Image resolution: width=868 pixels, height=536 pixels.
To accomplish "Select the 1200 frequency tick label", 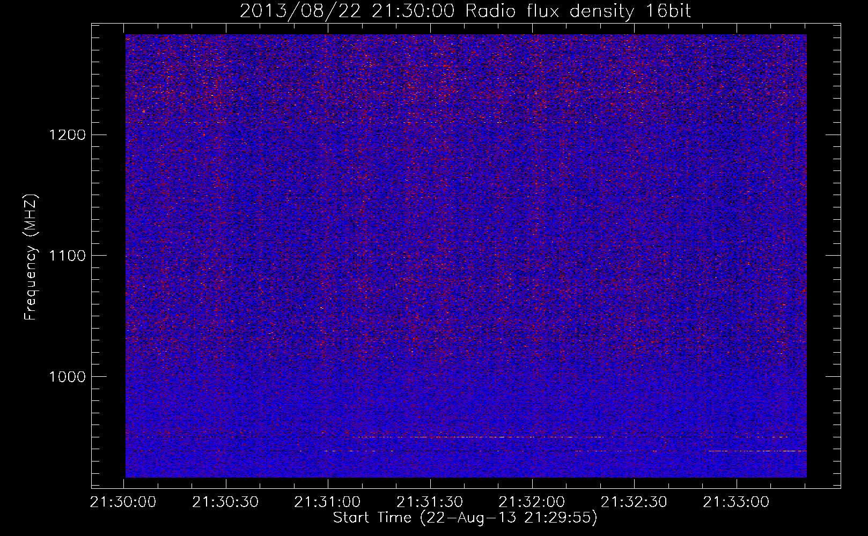I will click(67, 135).
